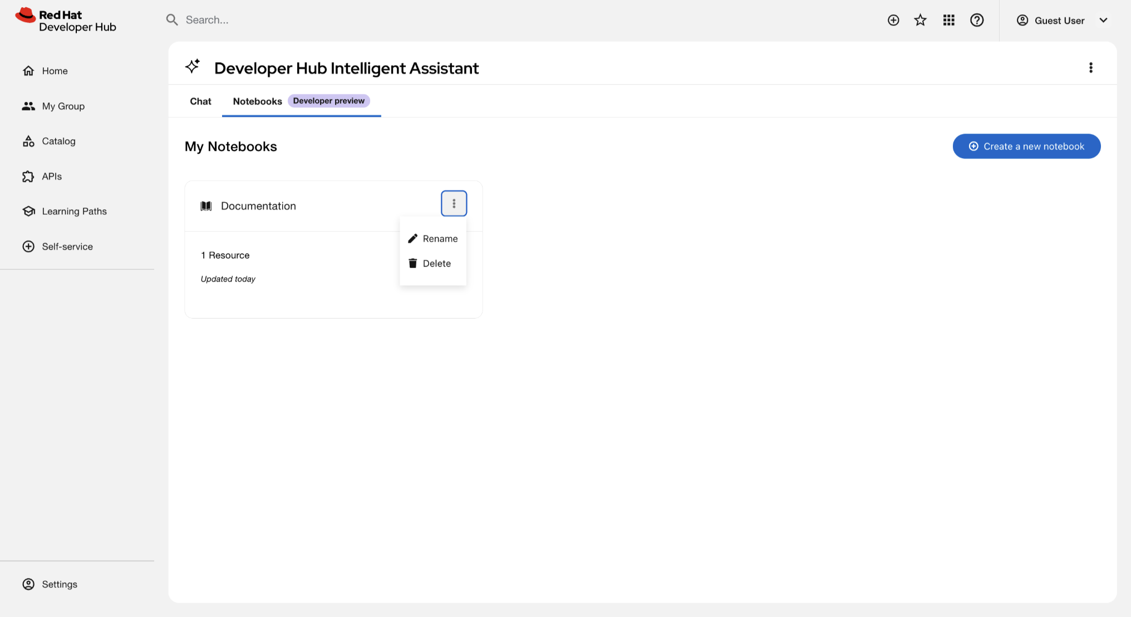Choose Rename from the notebook menu

[x=433, y=238]
